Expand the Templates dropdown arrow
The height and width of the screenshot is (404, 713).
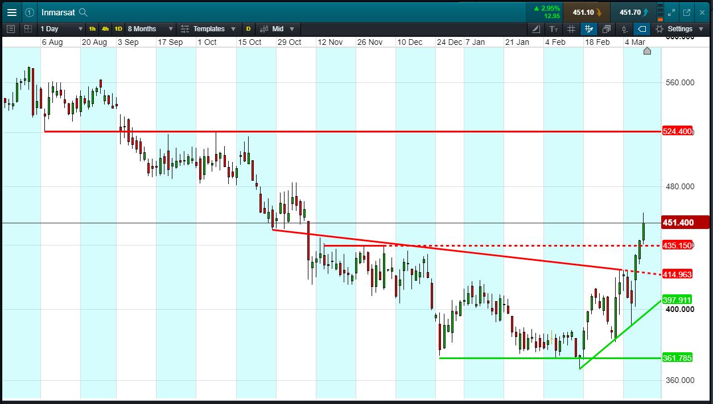(x=233, y=29)
